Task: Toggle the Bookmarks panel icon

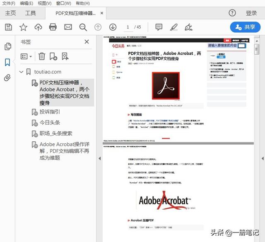Action: click(x=7, y=62)
